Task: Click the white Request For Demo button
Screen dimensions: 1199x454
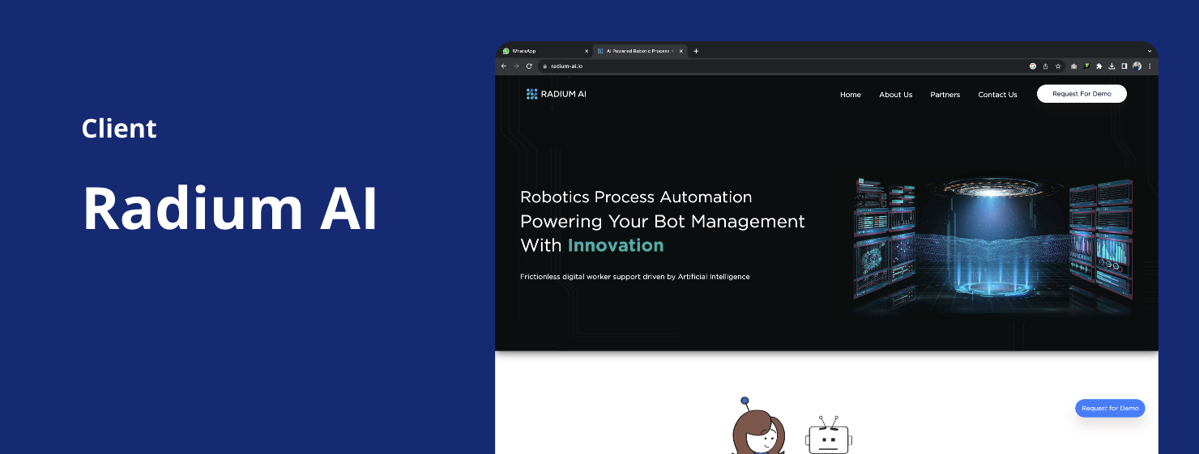Action: 1082,94
